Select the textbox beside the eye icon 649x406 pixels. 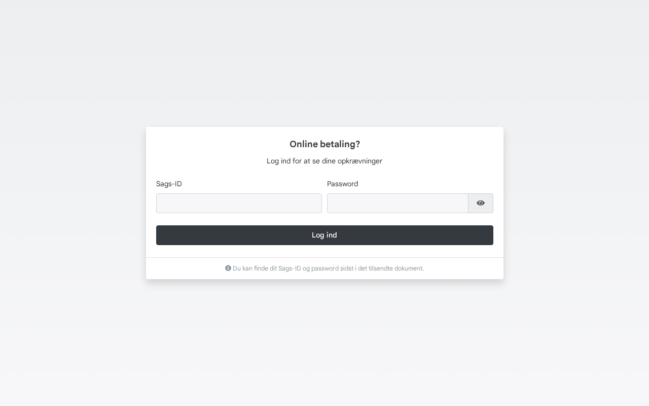point(398,203)
